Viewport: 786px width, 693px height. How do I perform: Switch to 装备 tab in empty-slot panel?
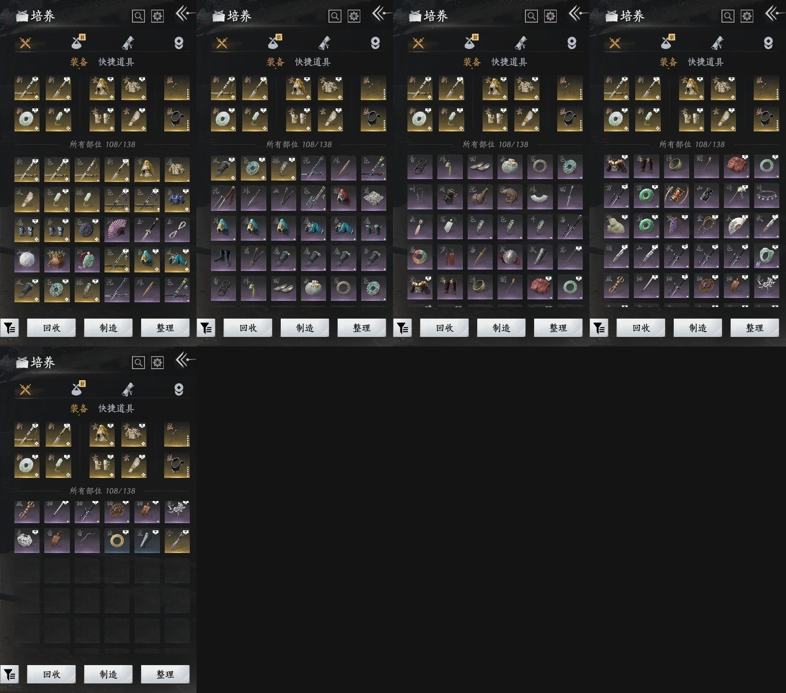(79, 408)
